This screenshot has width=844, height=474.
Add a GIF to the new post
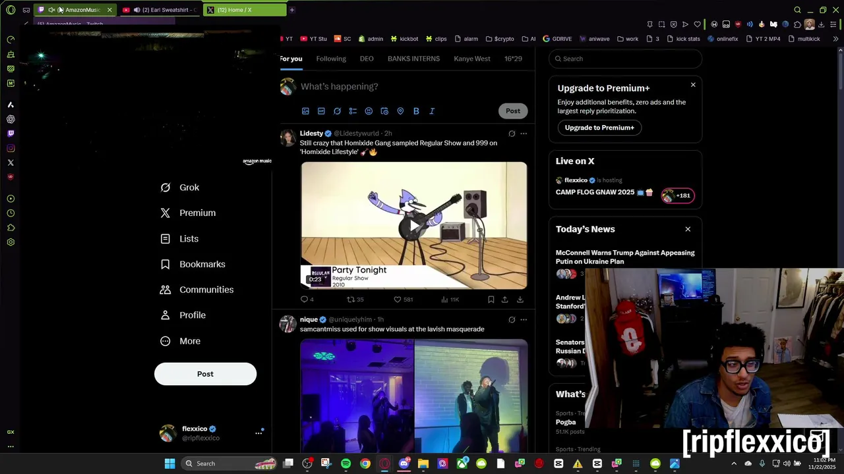321,111
